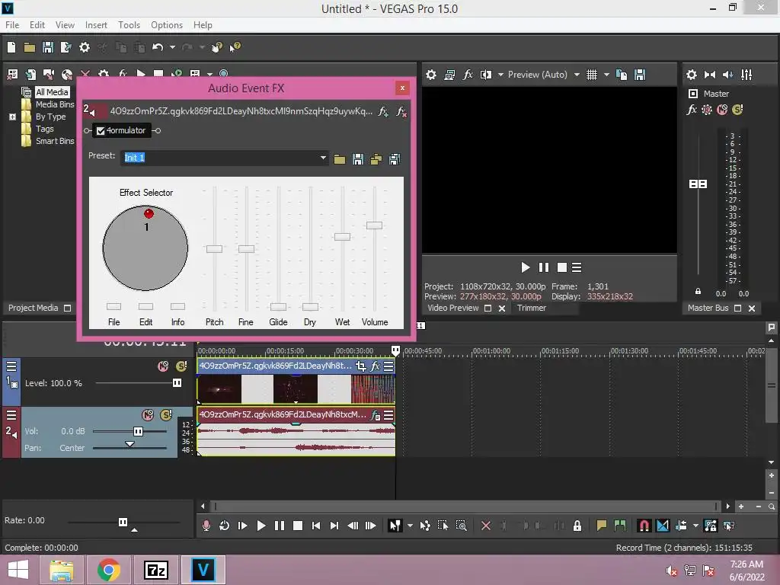Viewport: 780px width, 585px height.
Task: Open the File menu
Action: click(x=12, y=25)
